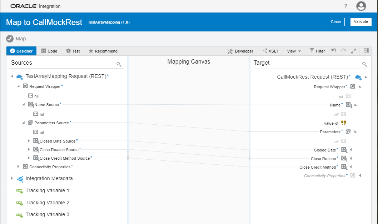The width and height of the screenshot is (378, 224).
Task: Toggle the Developer view mode
Action: (x=240, y=51)
